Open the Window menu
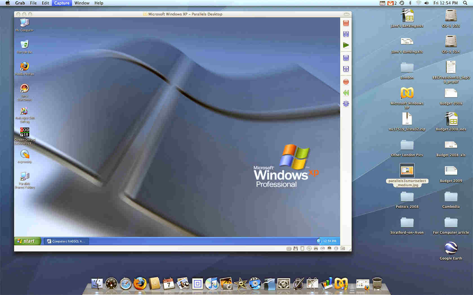 (x=82, y=3)
